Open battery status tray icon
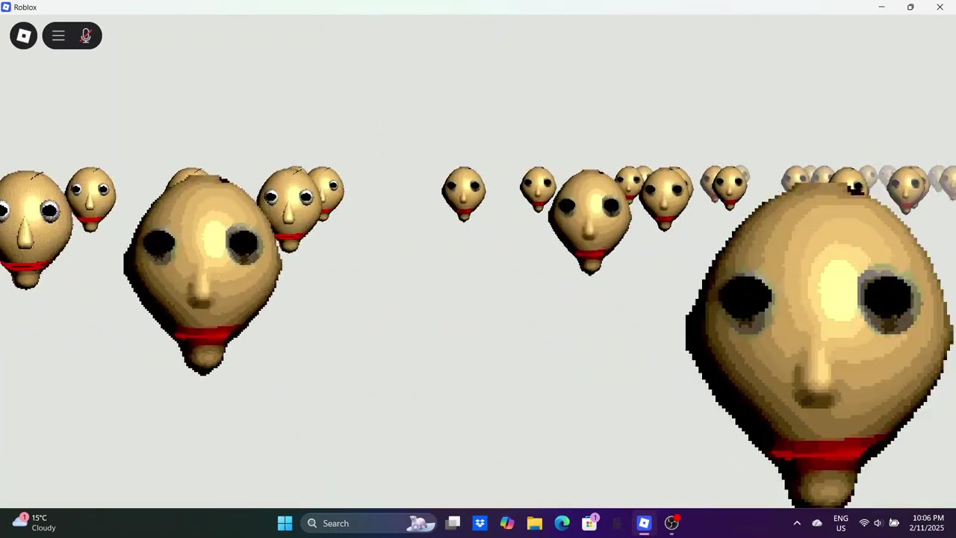Viewport: 956px width, 538px height. (894, 523)
